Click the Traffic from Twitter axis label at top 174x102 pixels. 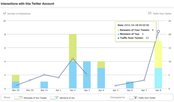(x=162, y=14)
